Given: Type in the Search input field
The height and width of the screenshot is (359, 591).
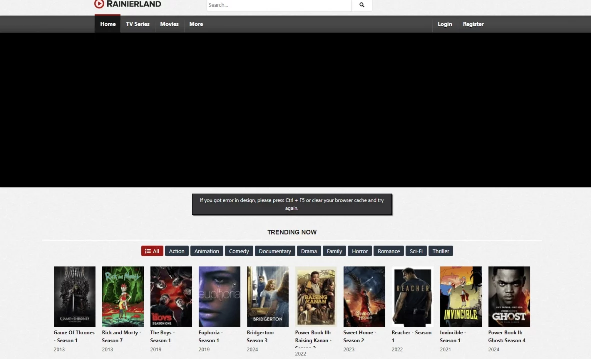Looking at the screenshot, I should coord(279,5).
